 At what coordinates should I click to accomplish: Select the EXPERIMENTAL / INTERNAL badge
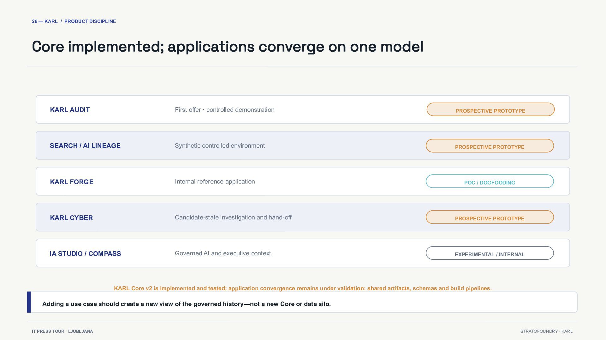490,253
